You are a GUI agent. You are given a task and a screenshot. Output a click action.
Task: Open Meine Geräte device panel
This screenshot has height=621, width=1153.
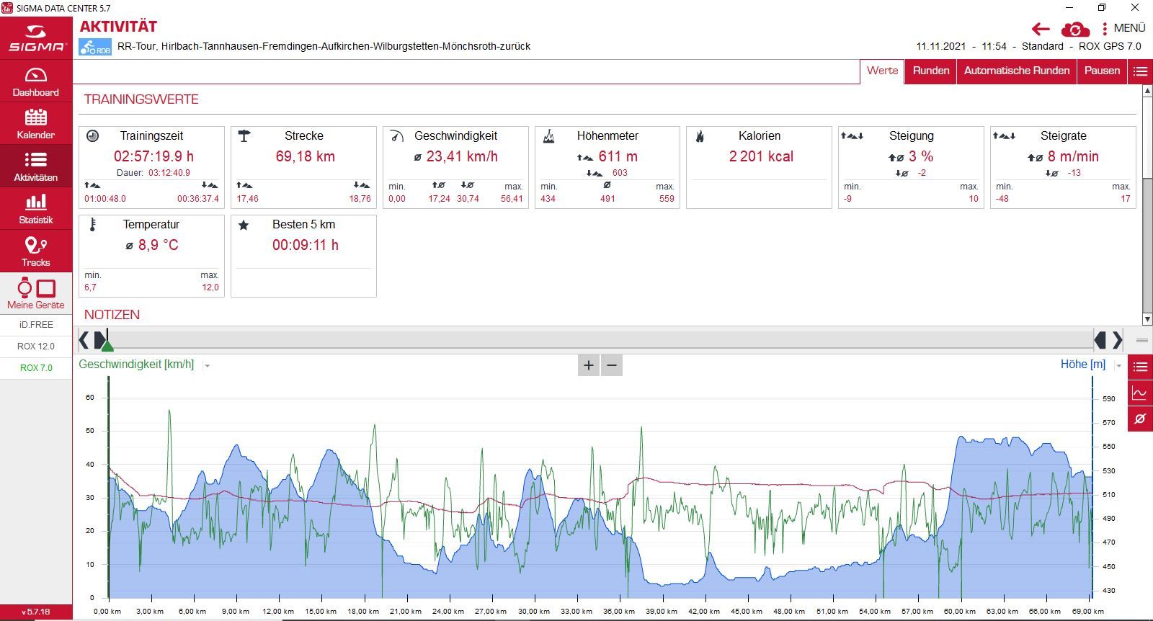pyautogui.click(x=36, y=293)
